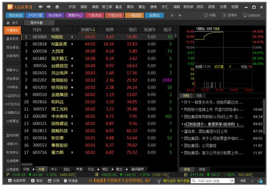
Task: Expand more shortcuts with the » chevron
Action: [172, 15]
